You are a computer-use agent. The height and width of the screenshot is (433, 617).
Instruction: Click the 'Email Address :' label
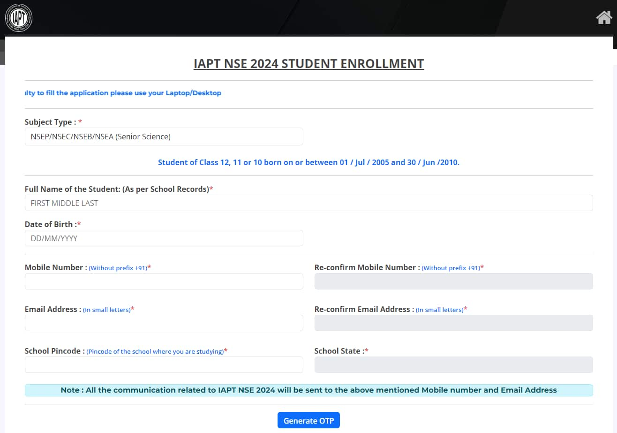click(x=53, y=309)
